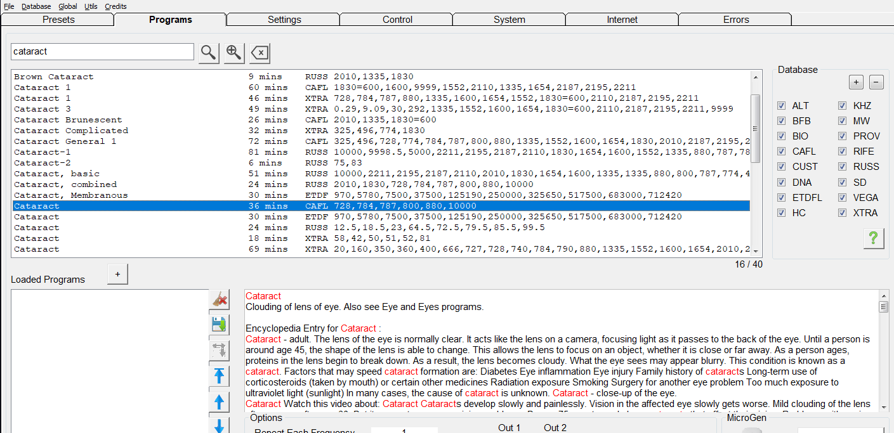Disable the XTRA database checkbox
Image resolution: width=894 pixels, height=433 pixels.
[843, 213]
